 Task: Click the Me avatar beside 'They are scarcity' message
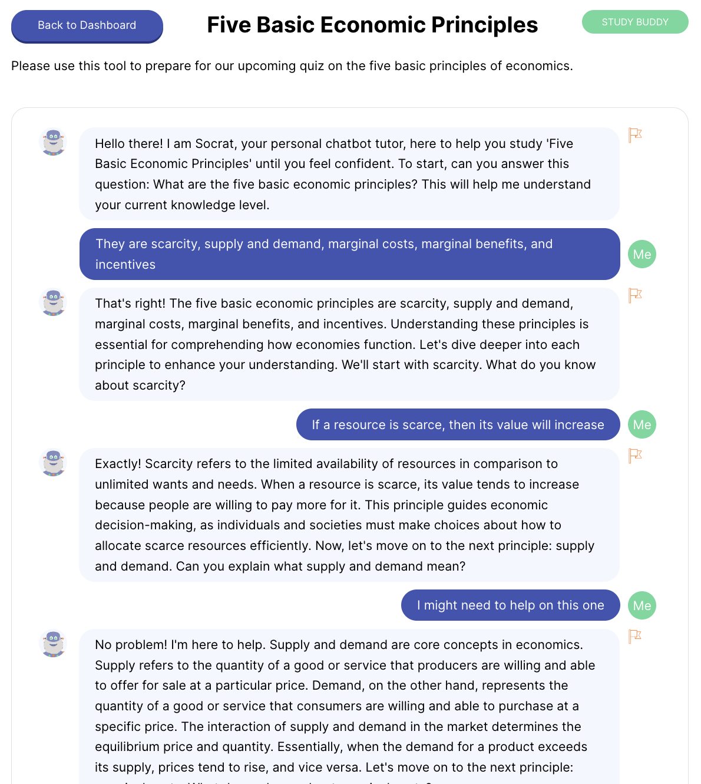pyautogui.click(x=642, y=254)
